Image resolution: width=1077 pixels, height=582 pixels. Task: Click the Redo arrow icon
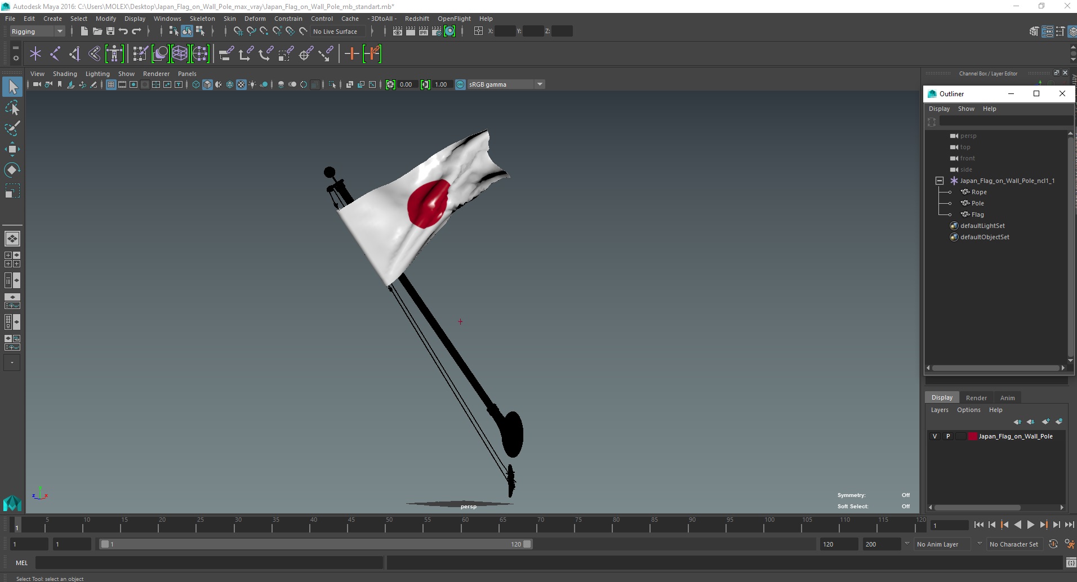(x=136, y=32)
